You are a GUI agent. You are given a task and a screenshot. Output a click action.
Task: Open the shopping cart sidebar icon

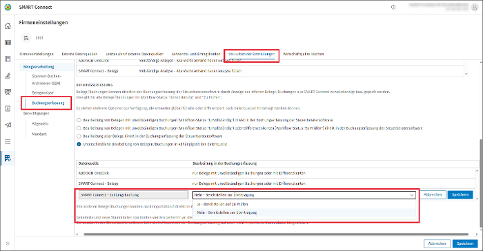pyautogui.click(x=8, y=92)
